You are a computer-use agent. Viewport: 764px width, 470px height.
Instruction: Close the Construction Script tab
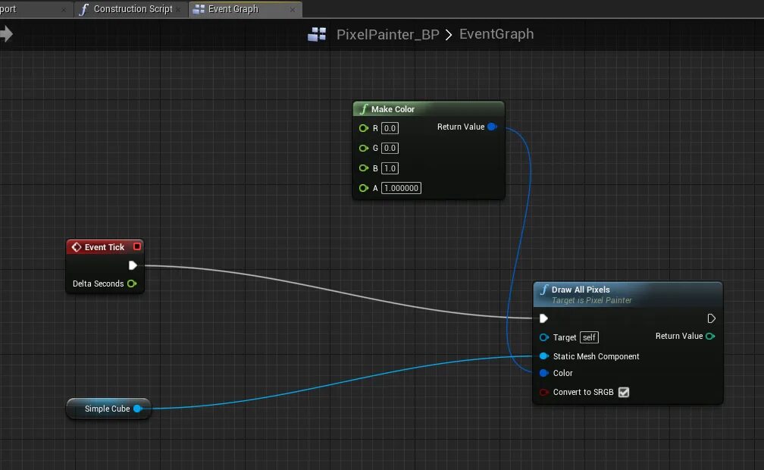click(178, 9)
